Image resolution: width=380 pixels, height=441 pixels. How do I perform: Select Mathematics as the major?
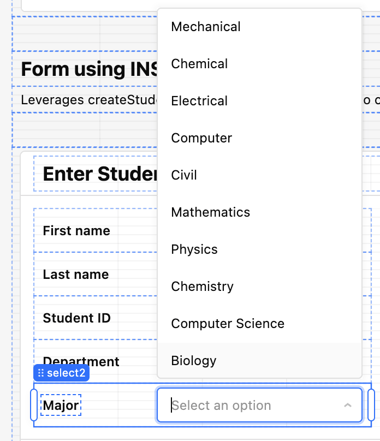click(259, 212)
